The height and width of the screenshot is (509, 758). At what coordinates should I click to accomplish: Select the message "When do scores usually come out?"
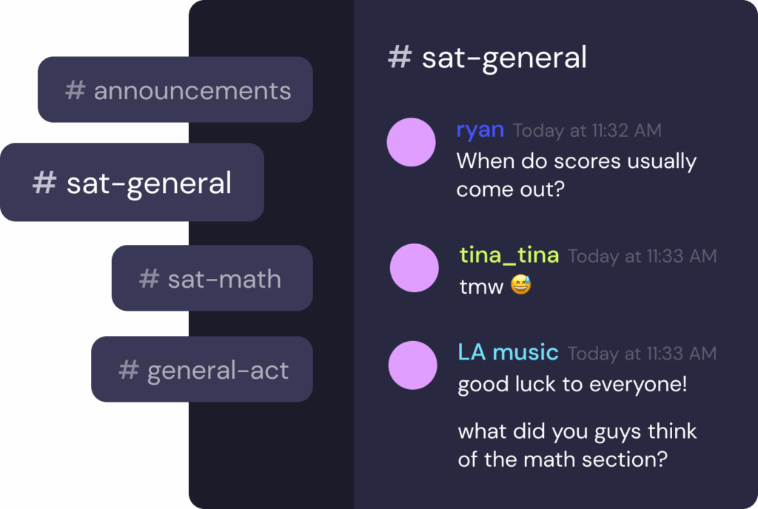576,175
